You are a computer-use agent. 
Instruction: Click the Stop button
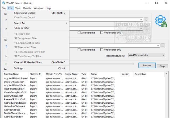(x=162, y=66)
